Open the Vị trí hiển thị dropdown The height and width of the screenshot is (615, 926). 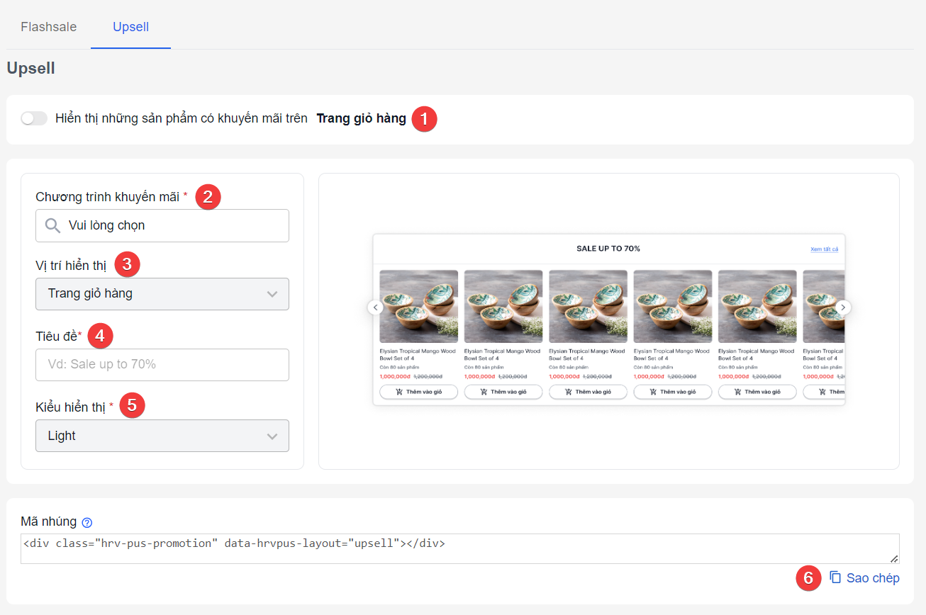(x=162, y=293)
